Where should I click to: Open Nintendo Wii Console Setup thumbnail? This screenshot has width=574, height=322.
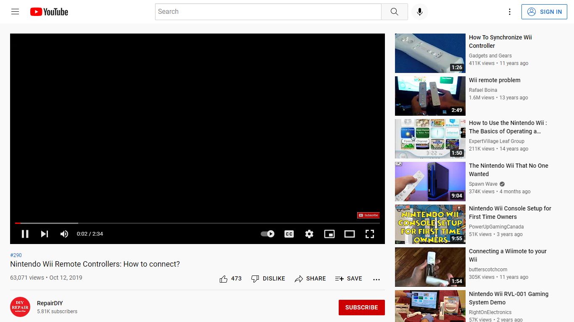pos(430,224)
